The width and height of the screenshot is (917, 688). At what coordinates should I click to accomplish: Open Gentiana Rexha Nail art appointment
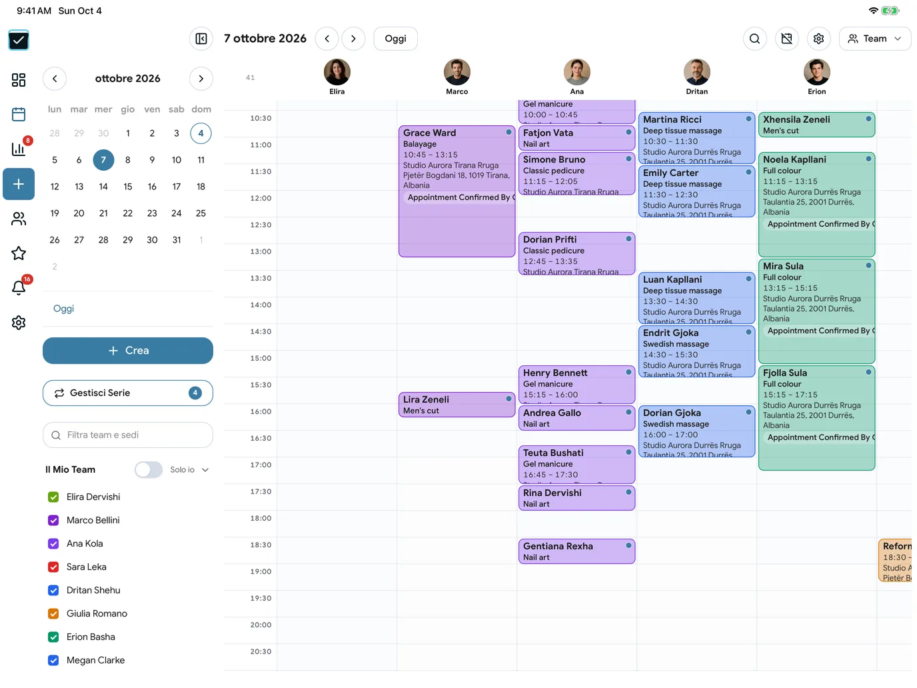(x=577, y=551)
